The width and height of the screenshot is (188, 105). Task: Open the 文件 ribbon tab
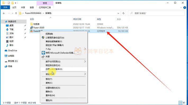[x=5, y=7]
